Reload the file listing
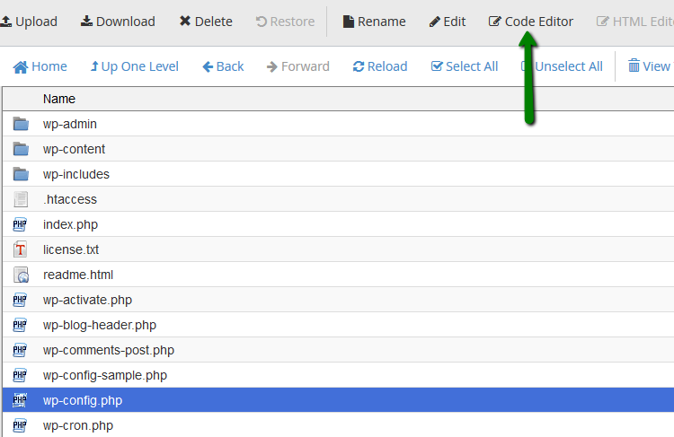 pyautogui.click(x=380, y=66)
